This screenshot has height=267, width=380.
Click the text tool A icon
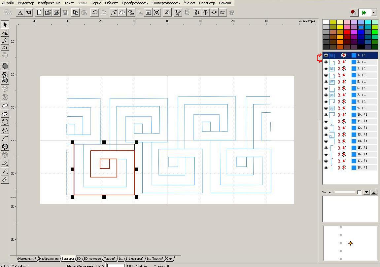[20, 12]
